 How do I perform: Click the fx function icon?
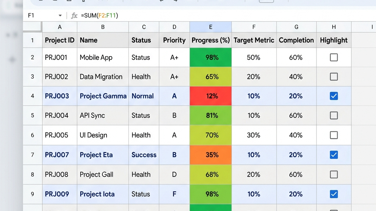74,15
